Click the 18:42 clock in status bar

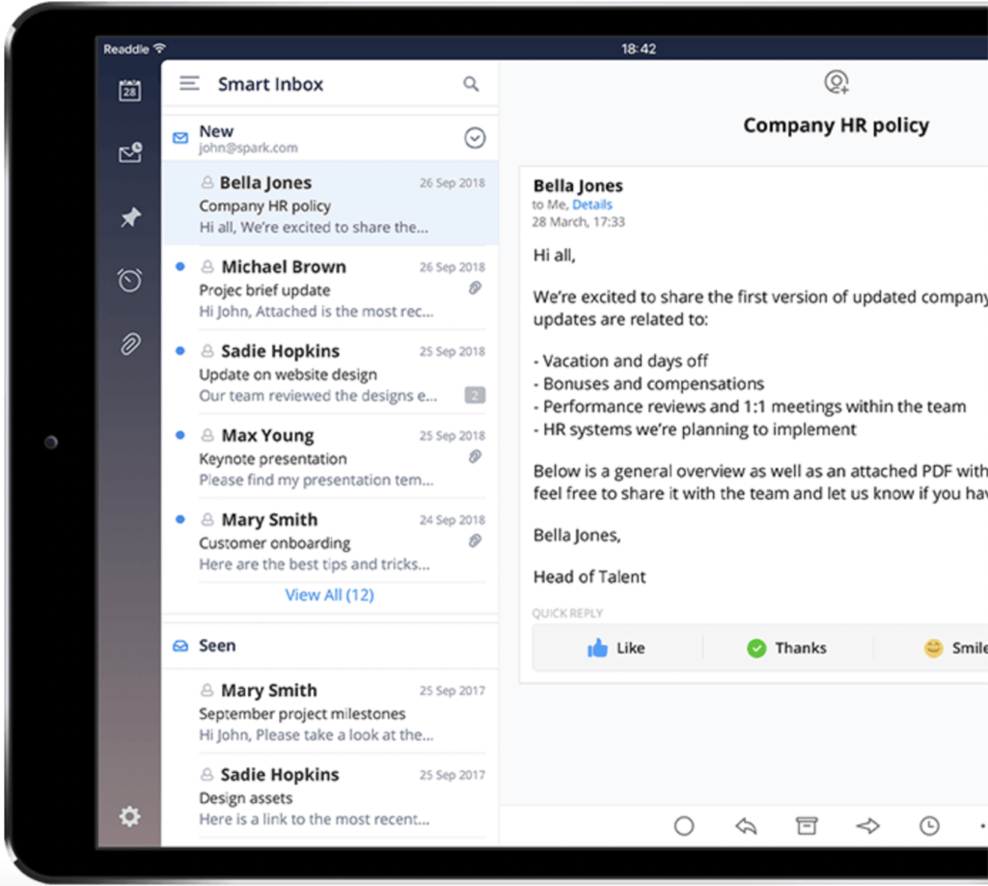point(639,48)
